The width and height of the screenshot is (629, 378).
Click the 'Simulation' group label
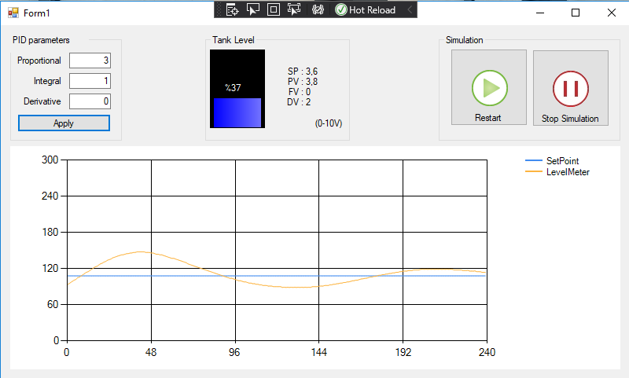[464, 40]
